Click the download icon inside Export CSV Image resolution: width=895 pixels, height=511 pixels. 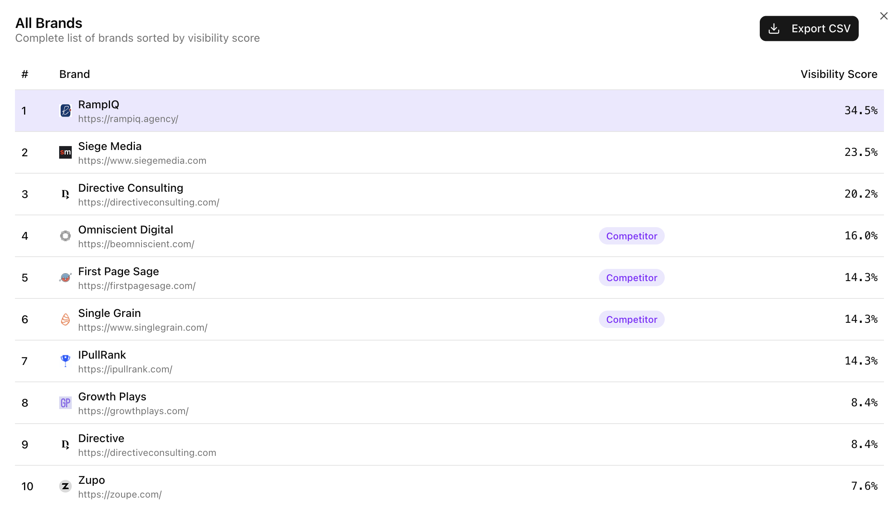(774, 28)
